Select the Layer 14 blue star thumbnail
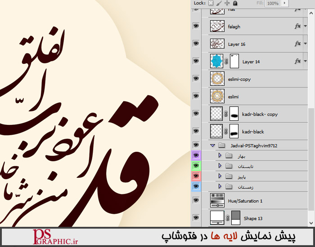 (217, 62)
